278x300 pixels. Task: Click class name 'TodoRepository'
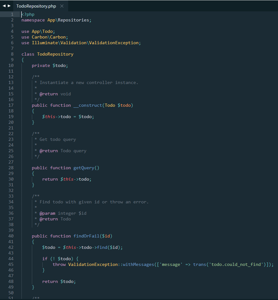(55, 54)
